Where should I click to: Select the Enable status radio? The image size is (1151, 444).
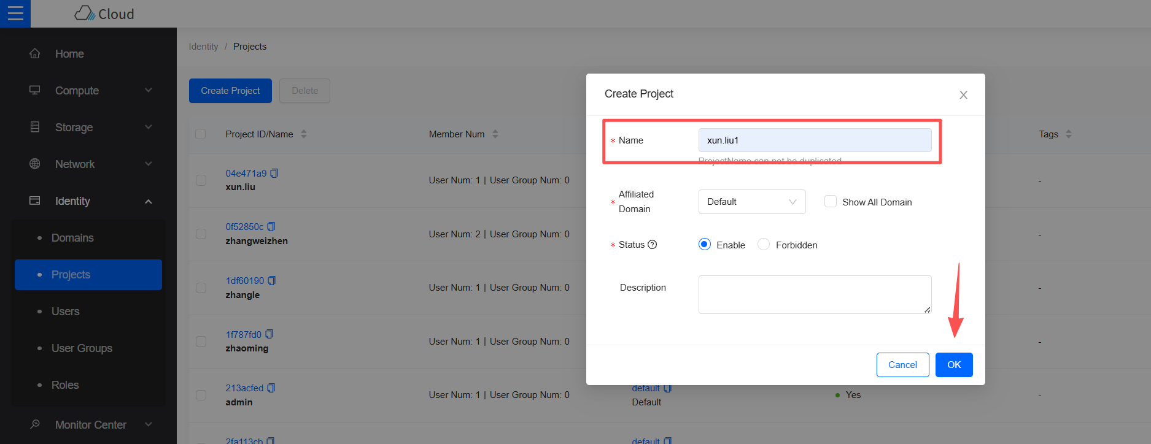tap(705, 244)
